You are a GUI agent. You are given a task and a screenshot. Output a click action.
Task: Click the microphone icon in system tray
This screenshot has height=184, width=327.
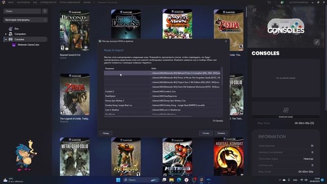pos(289,180)
